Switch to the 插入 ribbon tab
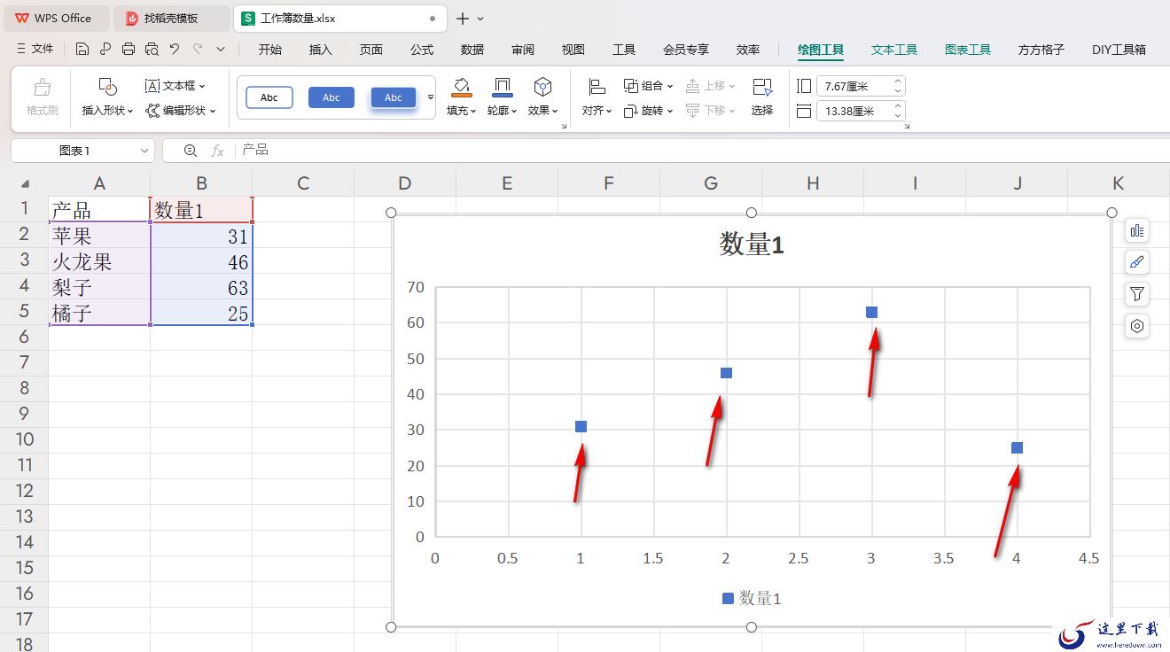 pyautogui.click(x=320, y=50)
